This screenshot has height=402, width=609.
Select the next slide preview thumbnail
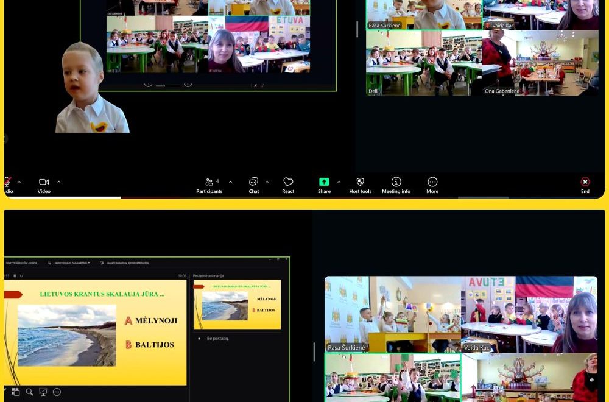[238, 305]
